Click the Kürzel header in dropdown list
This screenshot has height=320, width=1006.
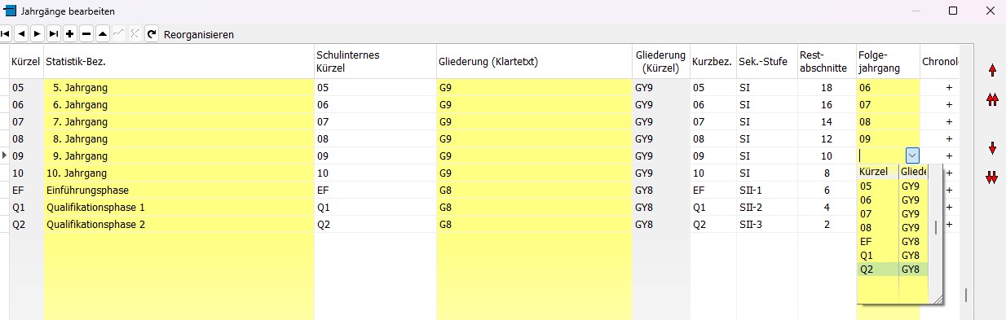[x=878, y=172]
